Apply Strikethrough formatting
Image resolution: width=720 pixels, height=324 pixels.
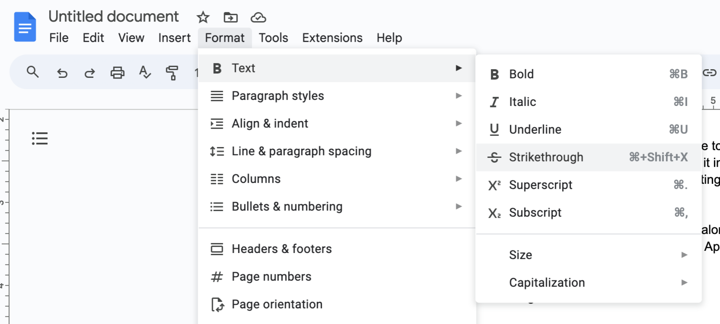[589, 157]
